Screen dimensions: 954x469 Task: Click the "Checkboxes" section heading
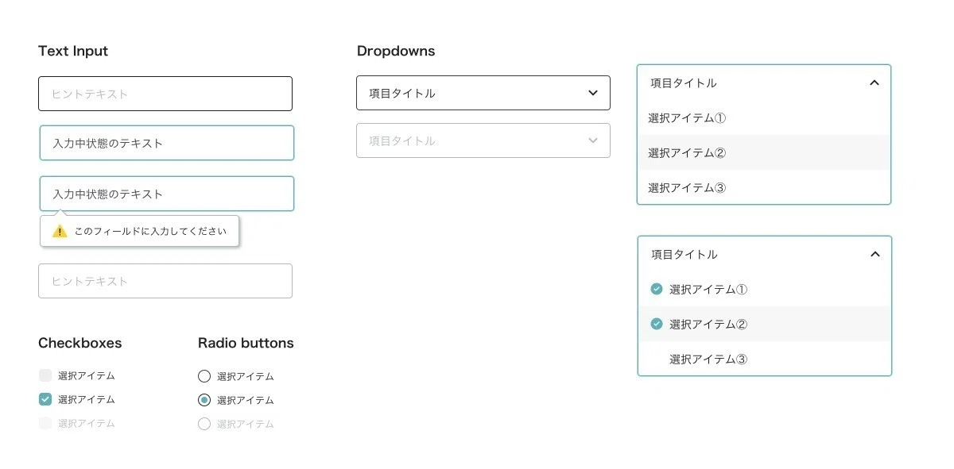pyautogui.click(x=80, y=343)
